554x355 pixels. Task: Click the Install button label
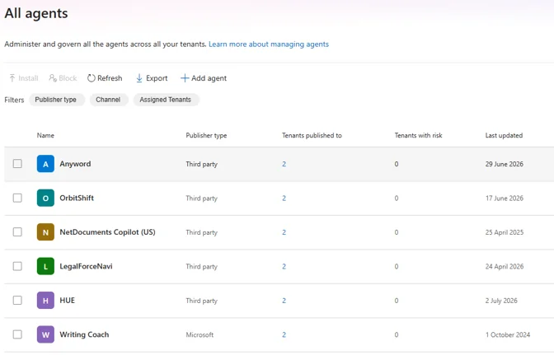click(x=28, y=78)
